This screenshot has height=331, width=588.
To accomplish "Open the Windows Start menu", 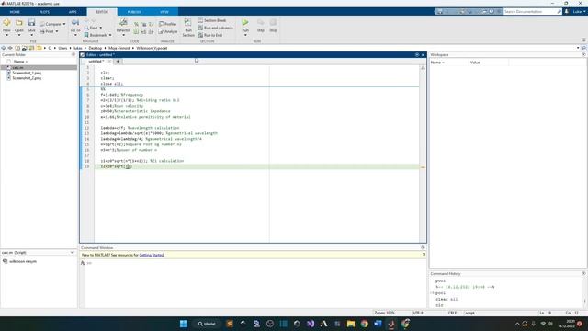I will coord(184,324).
